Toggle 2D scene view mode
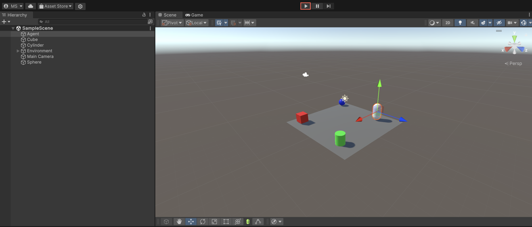This screenshot has width=532, height=227. click(x=448, y=23)
